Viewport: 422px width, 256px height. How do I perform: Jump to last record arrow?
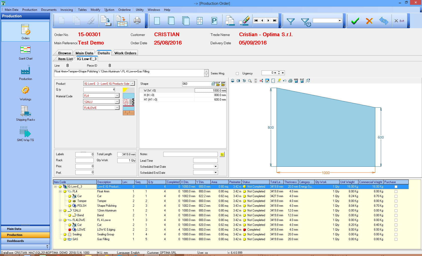[x=275, y=21]
